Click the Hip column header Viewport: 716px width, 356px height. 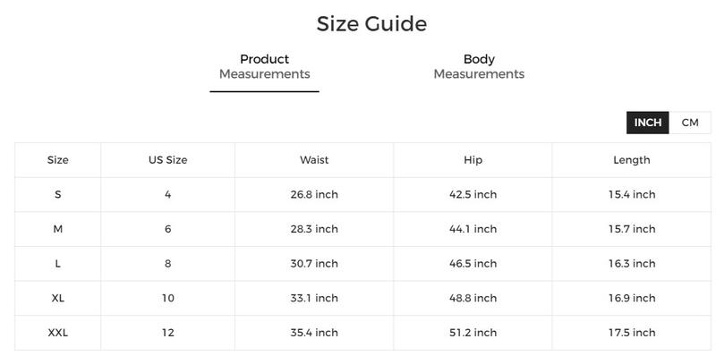click(473, 160)
